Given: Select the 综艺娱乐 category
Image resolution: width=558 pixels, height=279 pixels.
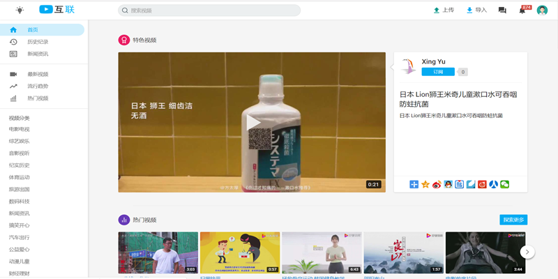Looking at the screenshot, I should point(20,142).
